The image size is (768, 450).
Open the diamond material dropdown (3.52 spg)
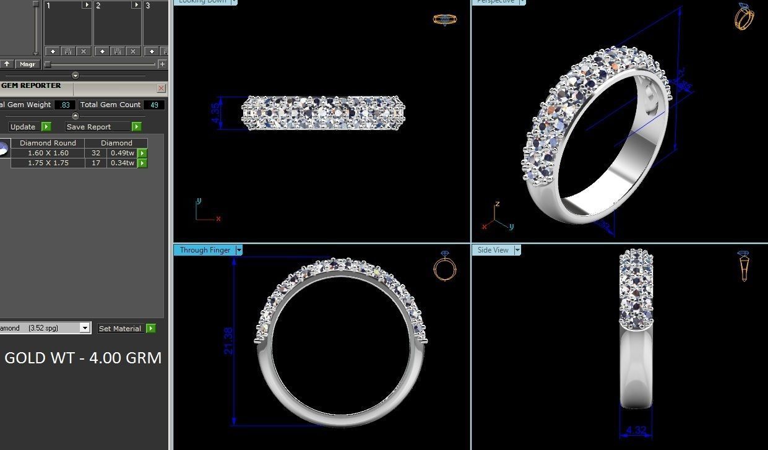pos(85,328)
